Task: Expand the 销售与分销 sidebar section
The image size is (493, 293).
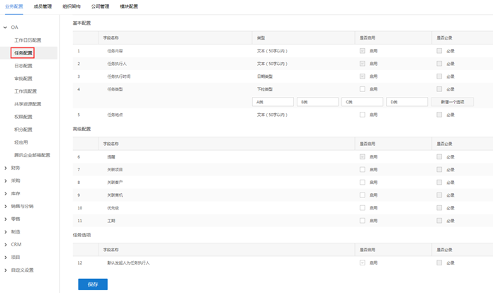Action: point(6,207)
